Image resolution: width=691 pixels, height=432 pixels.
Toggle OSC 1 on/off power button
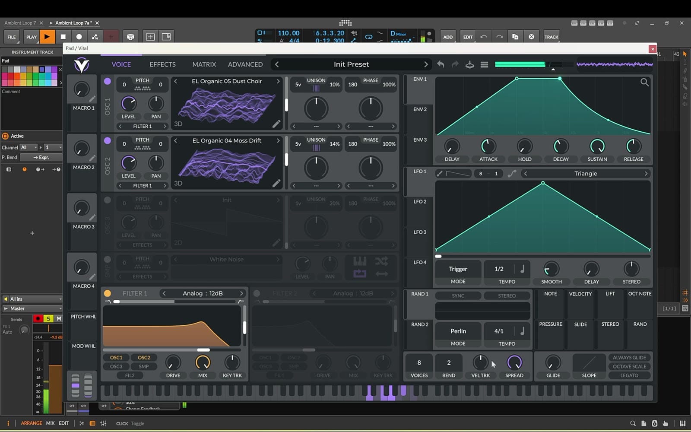click(x=108, y=81)
